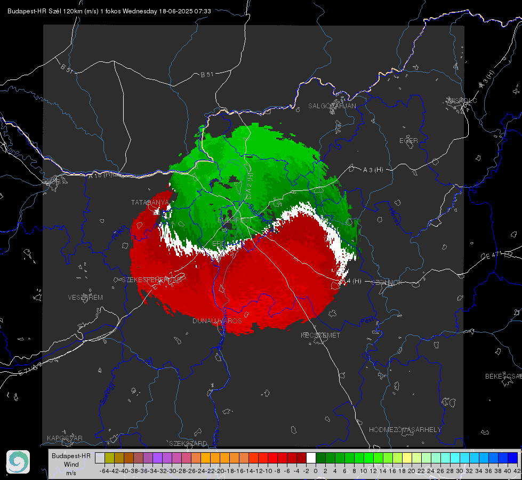This screenshot has height=480, width=522.
Task: Select the white zero-velocity legend swatch
Action: click(311, 458)
